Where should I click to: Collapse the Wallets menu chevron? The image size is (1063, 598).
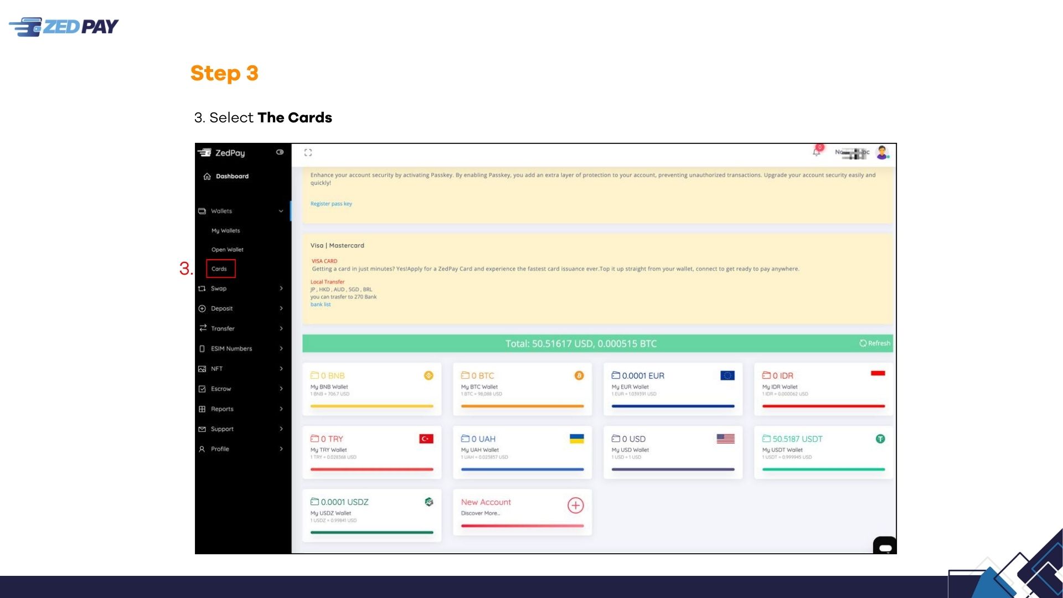pyautogui.click(x=281, y=211)
